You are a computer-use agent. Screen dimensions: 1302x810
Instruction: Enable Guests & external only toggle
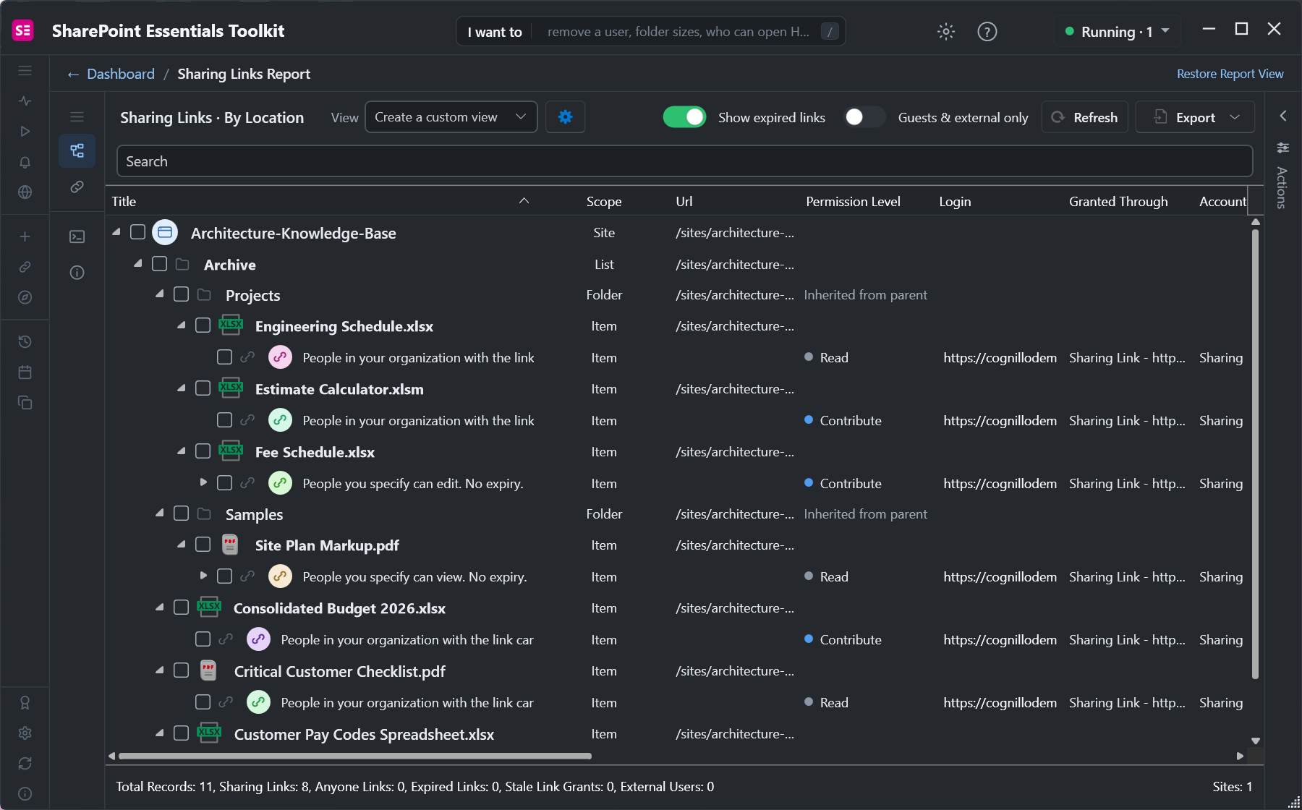click(864, 117)
